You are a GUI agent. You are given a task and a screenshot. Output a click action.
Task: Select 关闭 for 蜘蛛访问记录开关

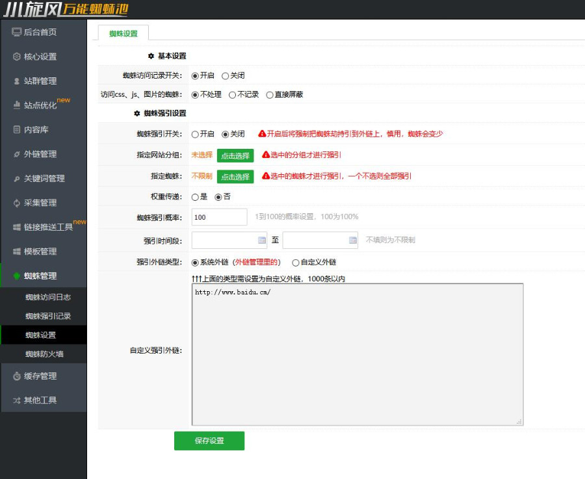(226, 76)
